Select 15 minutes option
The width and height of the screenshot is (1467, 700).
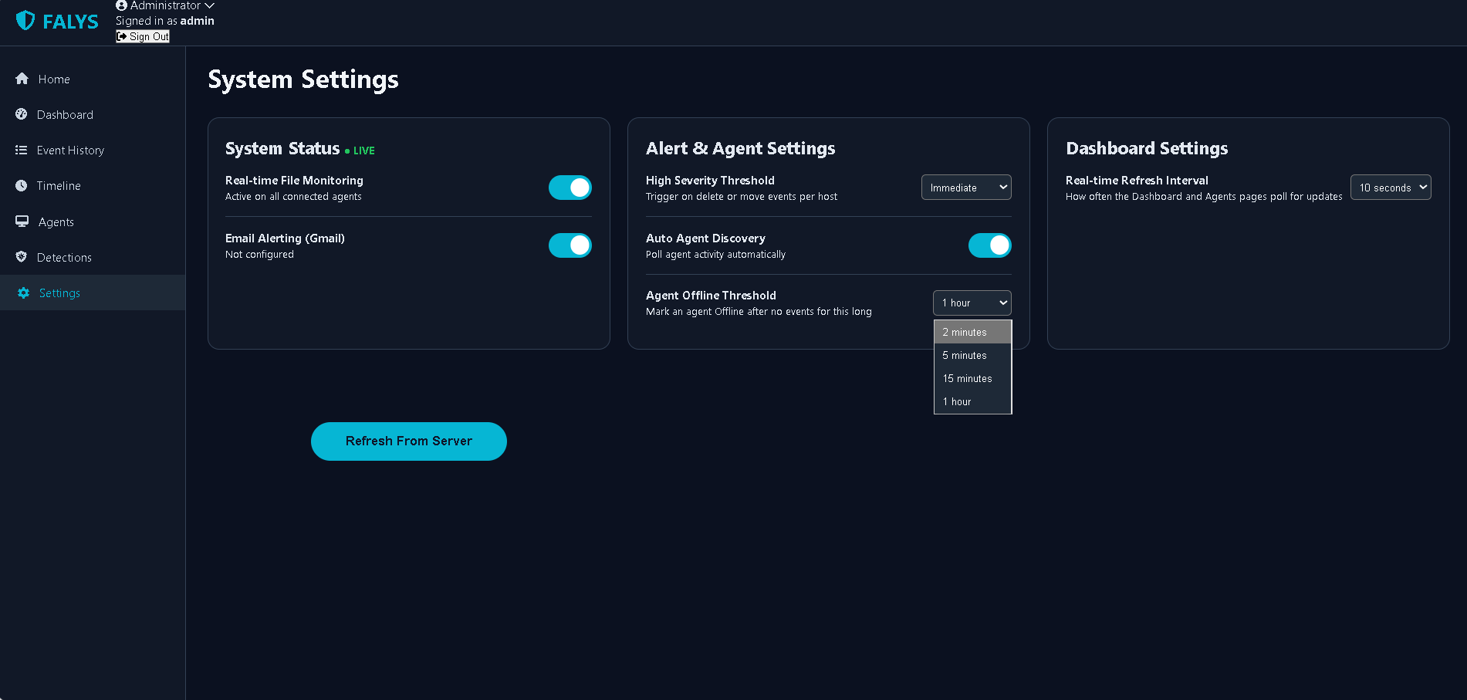972,378
